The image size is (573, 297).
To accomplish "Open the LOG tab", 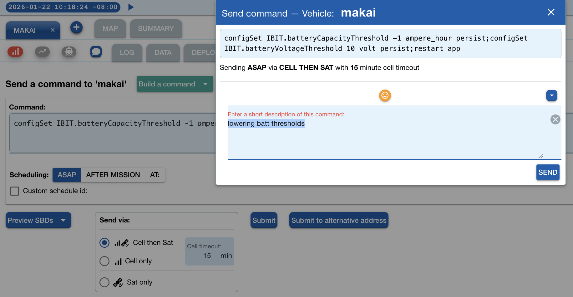I will point(127,53).
